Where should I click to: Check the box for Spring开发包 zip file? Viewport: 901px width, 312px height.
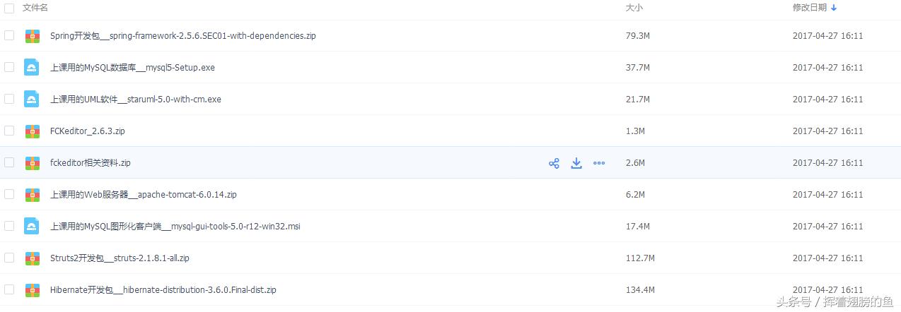coord(9,35)
